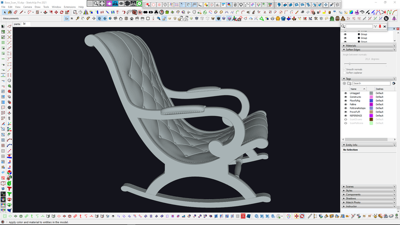
Task: Click the PoltronaRetopo tag color swatch
Action: click(371, 108)
